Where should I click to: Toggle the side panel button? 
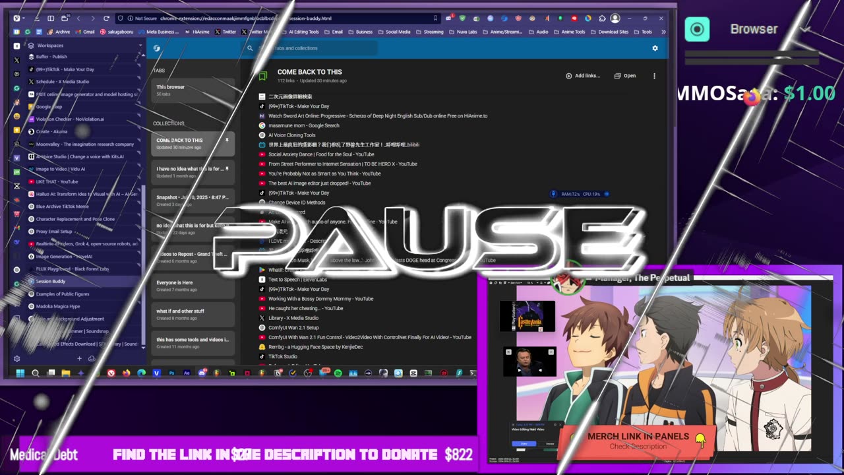[x=51, y=18]
